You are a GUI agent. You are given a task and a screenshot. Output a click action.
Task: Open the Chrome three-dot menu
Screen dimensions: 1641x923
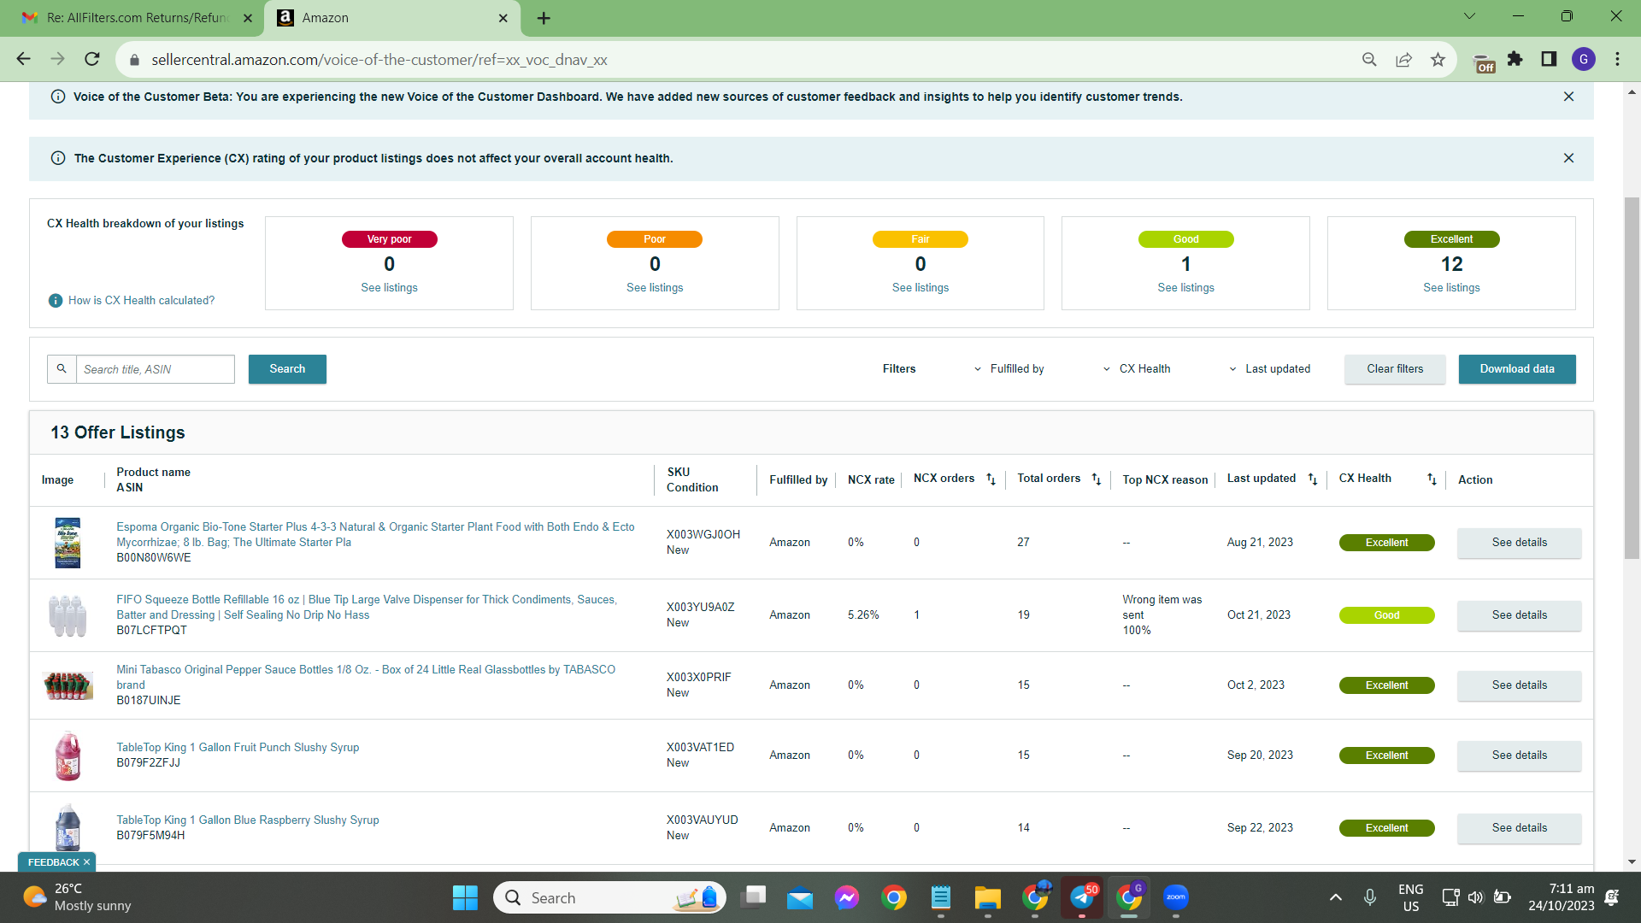1617,59
